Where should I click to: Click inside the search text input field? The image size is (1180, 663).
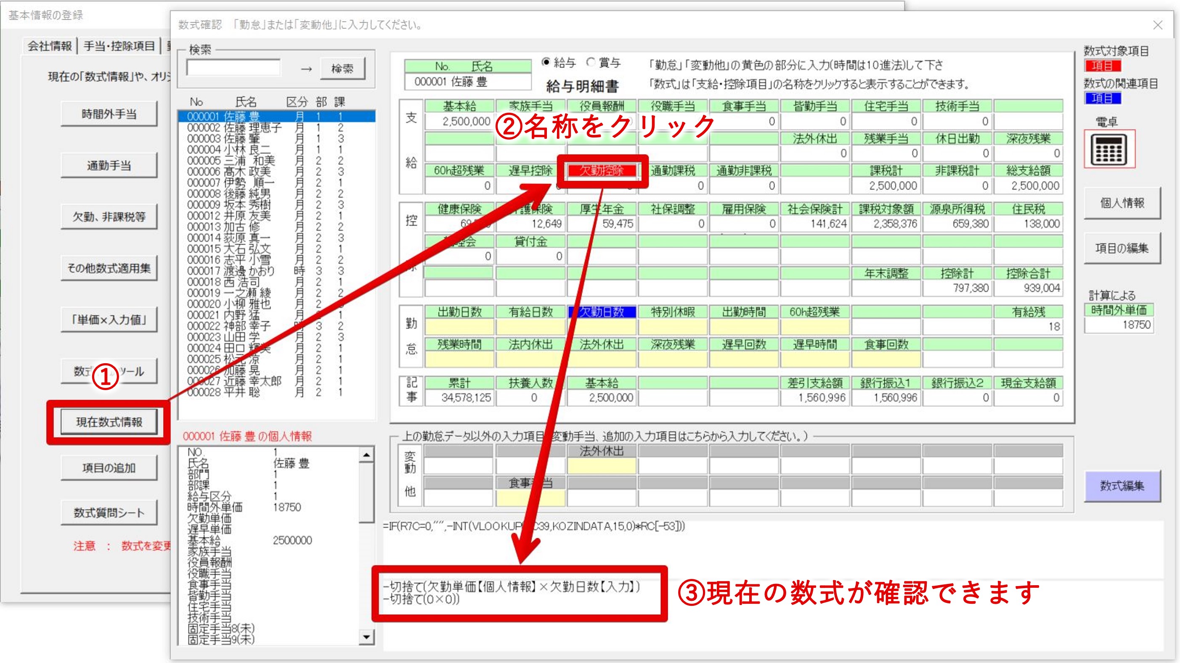(x=233, y=68)
